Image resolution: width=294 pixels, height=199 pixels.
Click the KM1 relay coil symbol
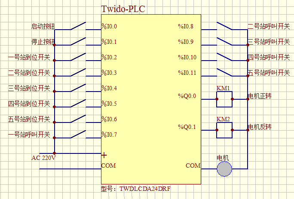pyautogui.click(x=224, y=99)
